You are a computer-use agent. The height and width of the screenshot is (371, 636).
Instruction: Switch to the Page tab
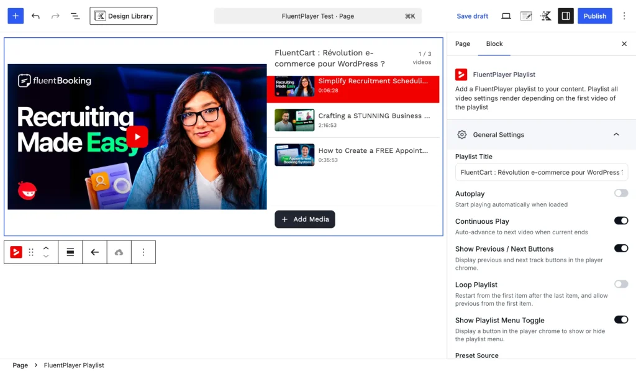462,44
